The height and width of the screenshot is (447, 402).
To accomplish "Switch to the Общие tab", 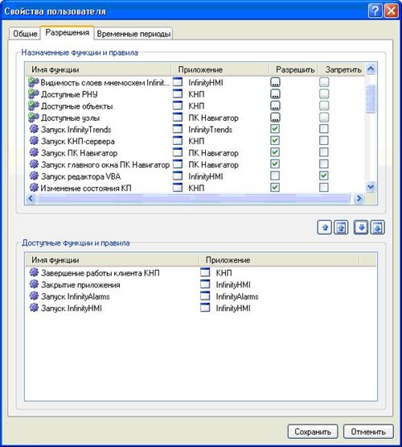I will point(25,34).
